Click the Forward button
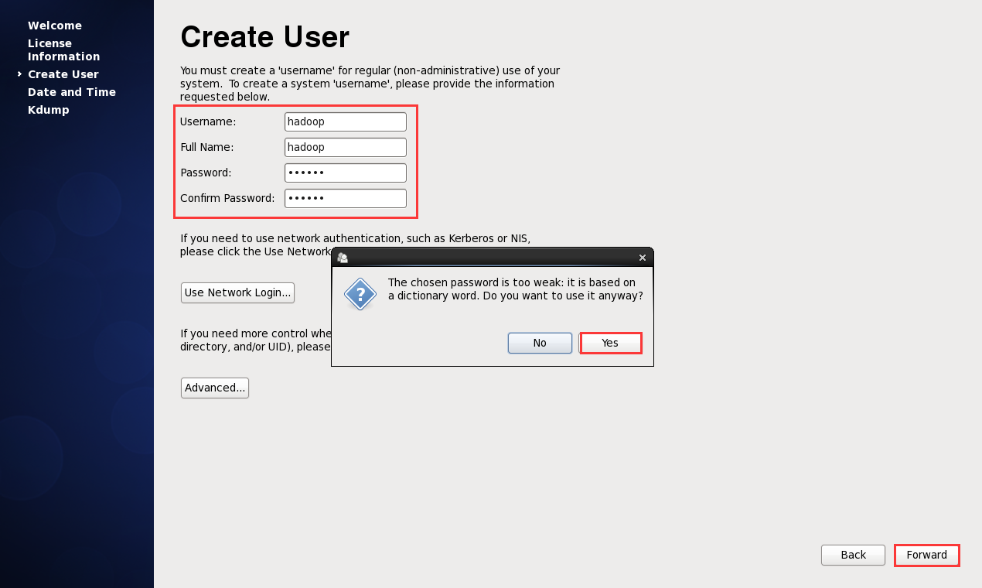The width and height of the screenshot is (982, 588). point(927,555)
